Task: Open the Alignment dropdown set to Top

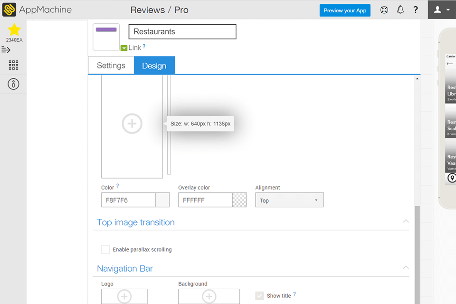Action: click(x=289, y=200)
